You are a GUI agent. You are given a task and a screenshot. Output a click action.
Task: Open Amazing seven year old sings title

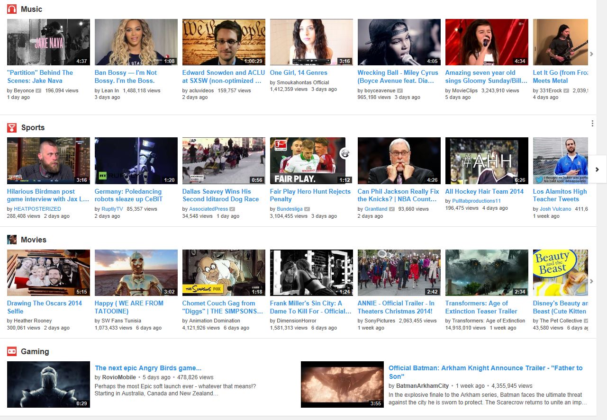tap(486, 77)
